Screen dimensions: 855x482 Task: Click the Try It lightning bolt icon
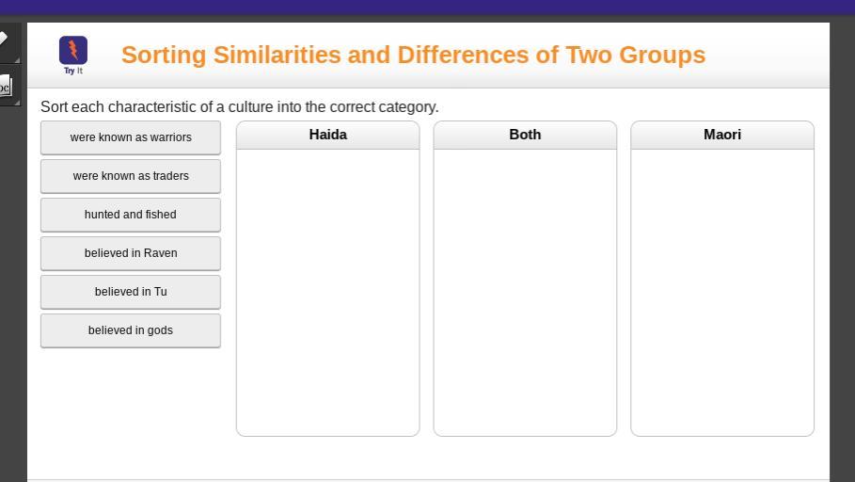[73, 50]
